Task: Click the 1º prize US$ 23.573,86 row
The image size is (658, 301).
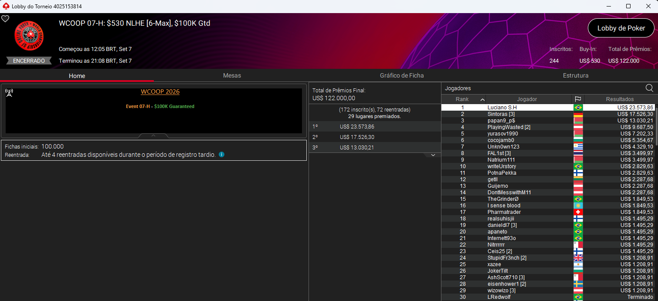Action: click(375, 127)
